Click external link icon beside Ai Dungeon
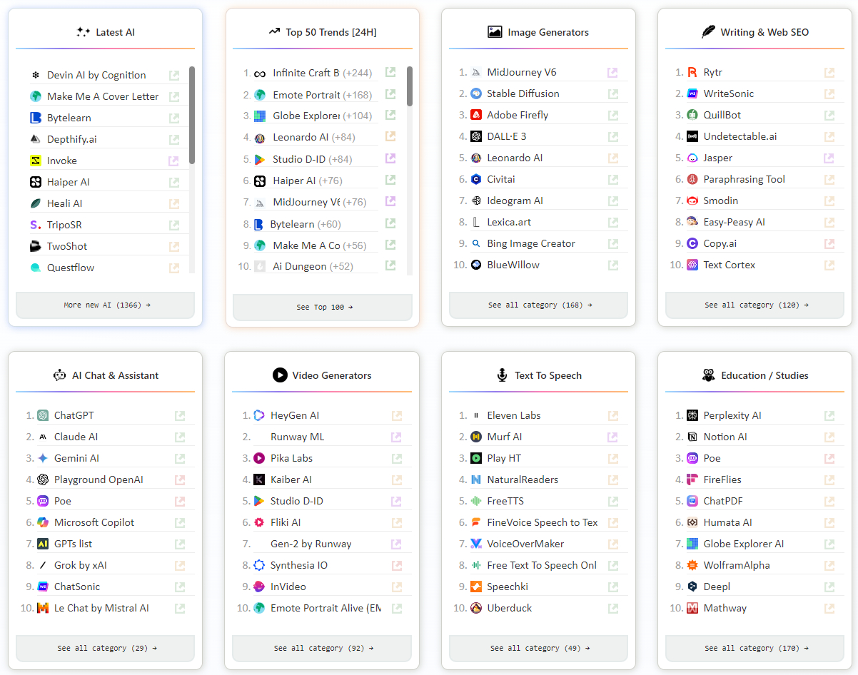Viewport: 858px width, 675px height. coord(390,265)
